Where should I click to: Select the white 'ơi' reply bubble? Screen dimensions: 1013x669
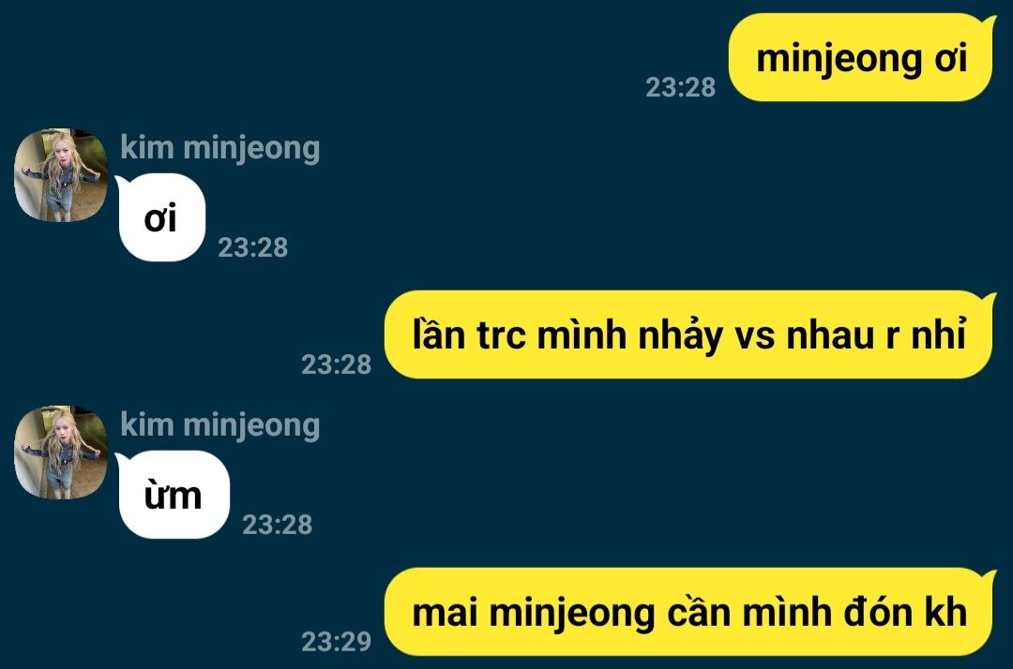pos(161,217)
